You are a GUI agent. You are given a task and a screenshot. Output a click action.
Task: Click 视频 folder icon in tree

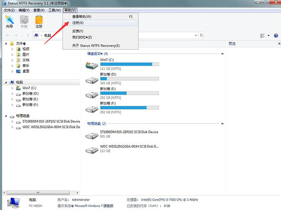pyautogui.click(x=18, y=49)
